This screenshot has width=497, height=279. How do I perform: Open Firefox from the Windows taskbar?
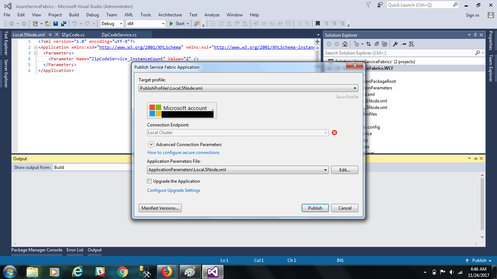167,272
